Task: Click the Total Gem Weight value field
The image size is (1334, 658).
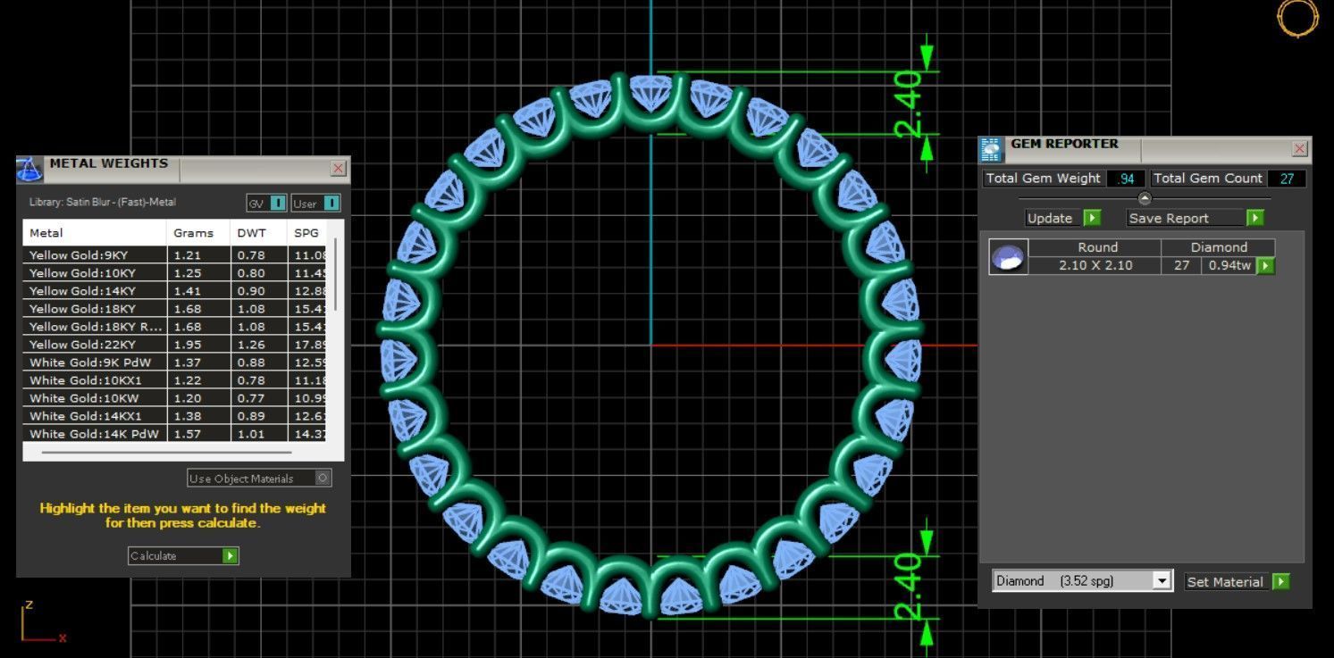Action: (x=1125, y=179)
